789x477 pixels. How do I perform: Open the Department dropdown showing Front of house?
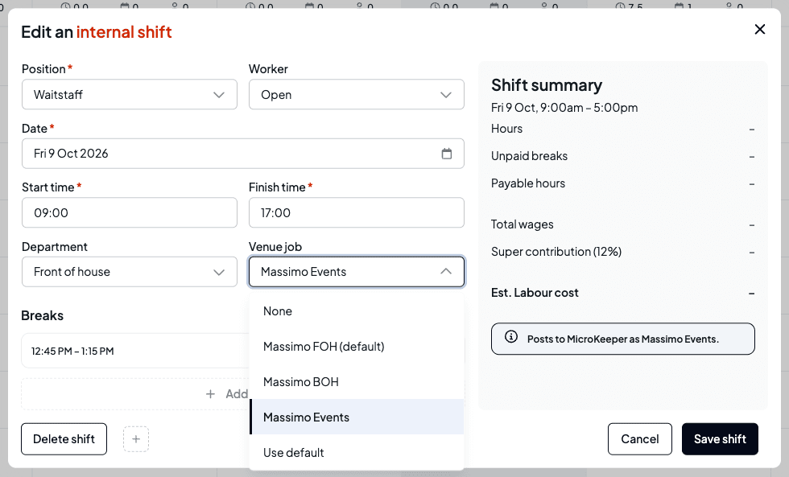[x=130, y=272]
